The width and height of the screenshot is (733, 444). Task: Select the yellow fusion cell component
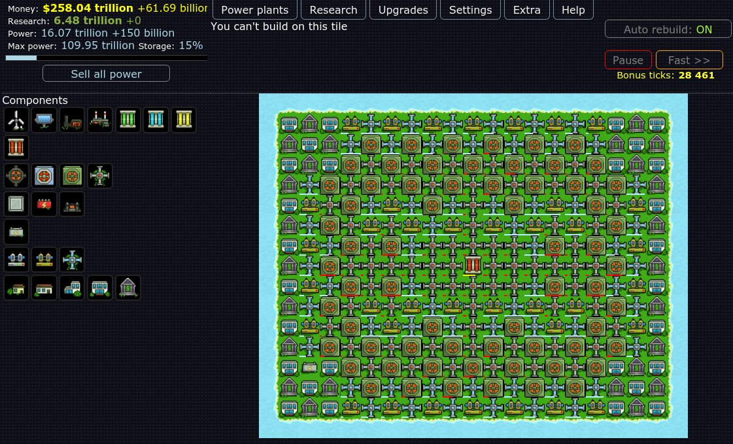coord(184,120)
